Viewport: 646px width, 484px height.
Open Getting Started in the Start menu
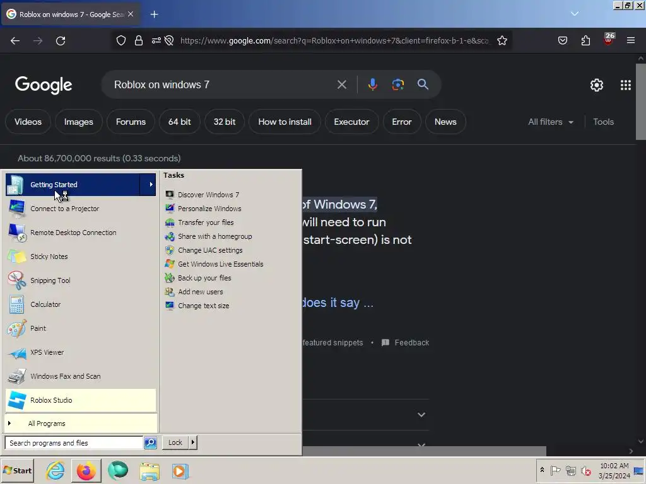pyautogui.click(x=73, y=185)
